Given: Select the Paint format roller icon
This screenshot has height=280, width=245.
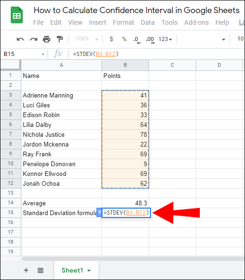Looking at the screenshot, I should tap(60, 39).
